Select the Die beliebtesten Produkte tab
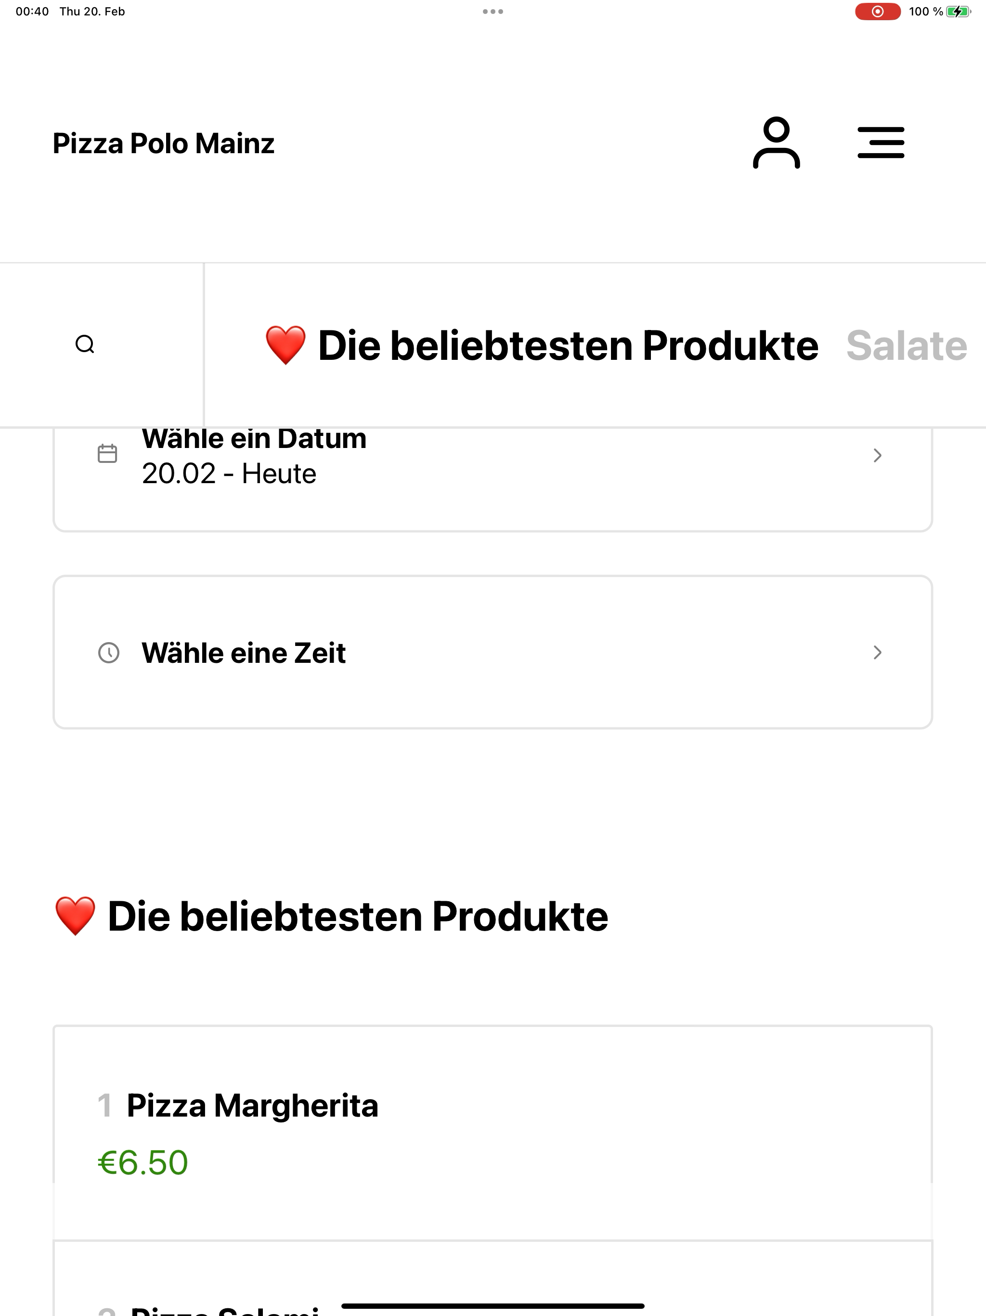 point(542,346)
